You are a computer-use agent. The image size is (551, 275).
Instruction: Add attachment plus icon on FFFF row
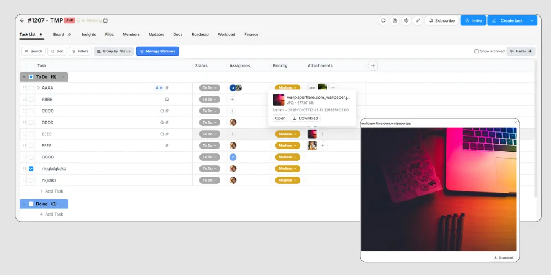click(322, 146)
